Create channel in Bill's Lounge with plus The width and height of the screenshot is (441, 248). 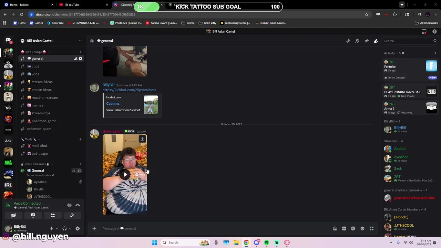click(x=80, y=52)
